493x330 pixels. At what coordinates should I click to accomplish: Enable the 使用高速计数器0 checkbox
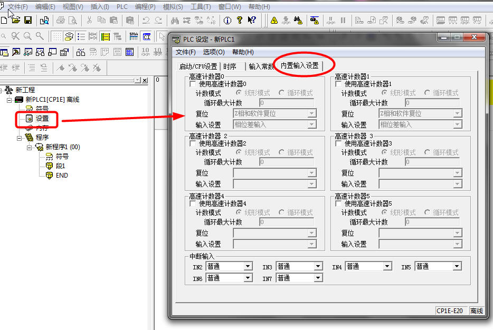(x=193, y=84)
